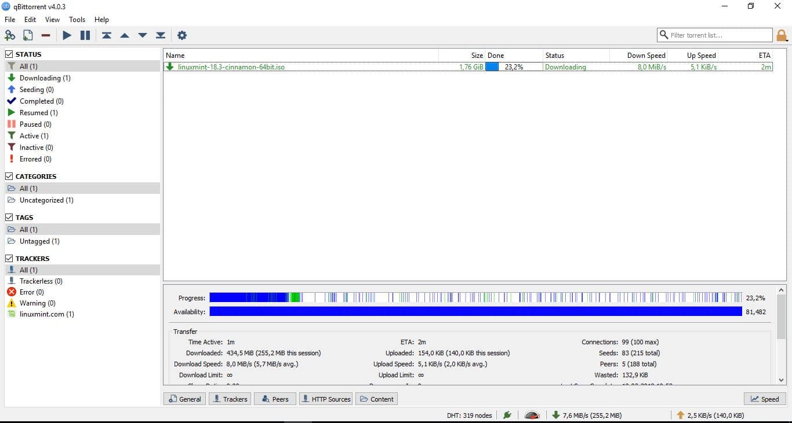The width and height of the screenshot is (792, 423).
Task: Click the DHT: 319 nodes status text
Action: point(469,415)
